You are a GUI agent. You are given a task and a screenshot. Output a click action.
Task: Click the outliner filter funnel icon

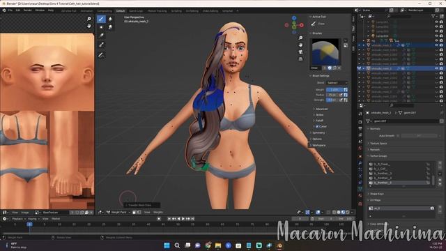pos(433,16)
